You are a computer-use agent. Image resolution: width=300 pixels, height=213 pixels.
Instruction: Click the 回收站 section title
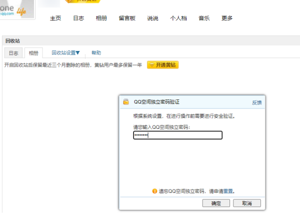tap(12, 41)
